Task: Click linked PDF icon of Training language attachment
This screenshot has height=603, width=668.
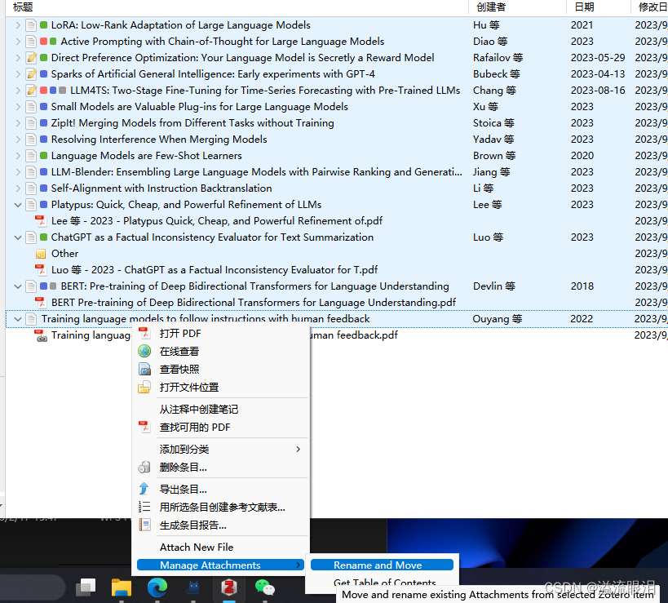Action: (x=41, y=335)
